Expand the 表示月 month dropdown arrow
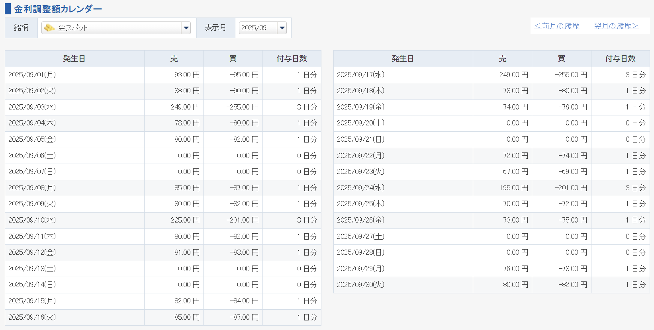654x330 pixels. coord(282,28)
